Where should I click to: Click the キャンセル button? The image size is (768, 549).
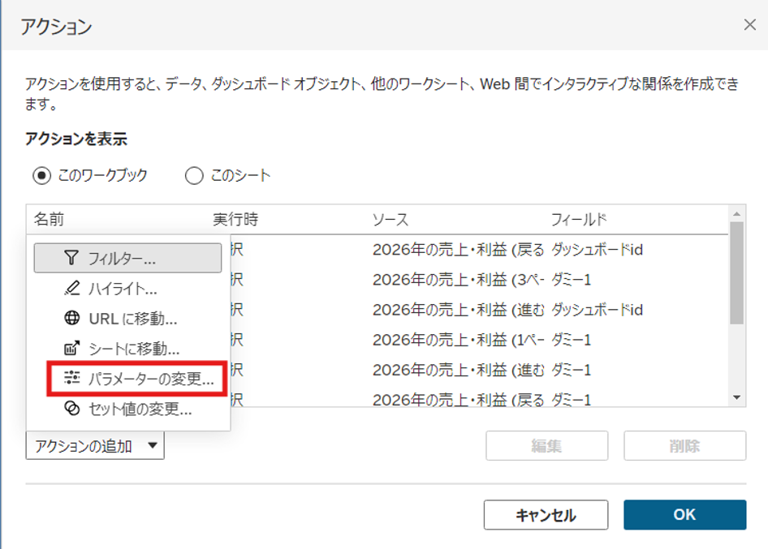coord(546,515)
